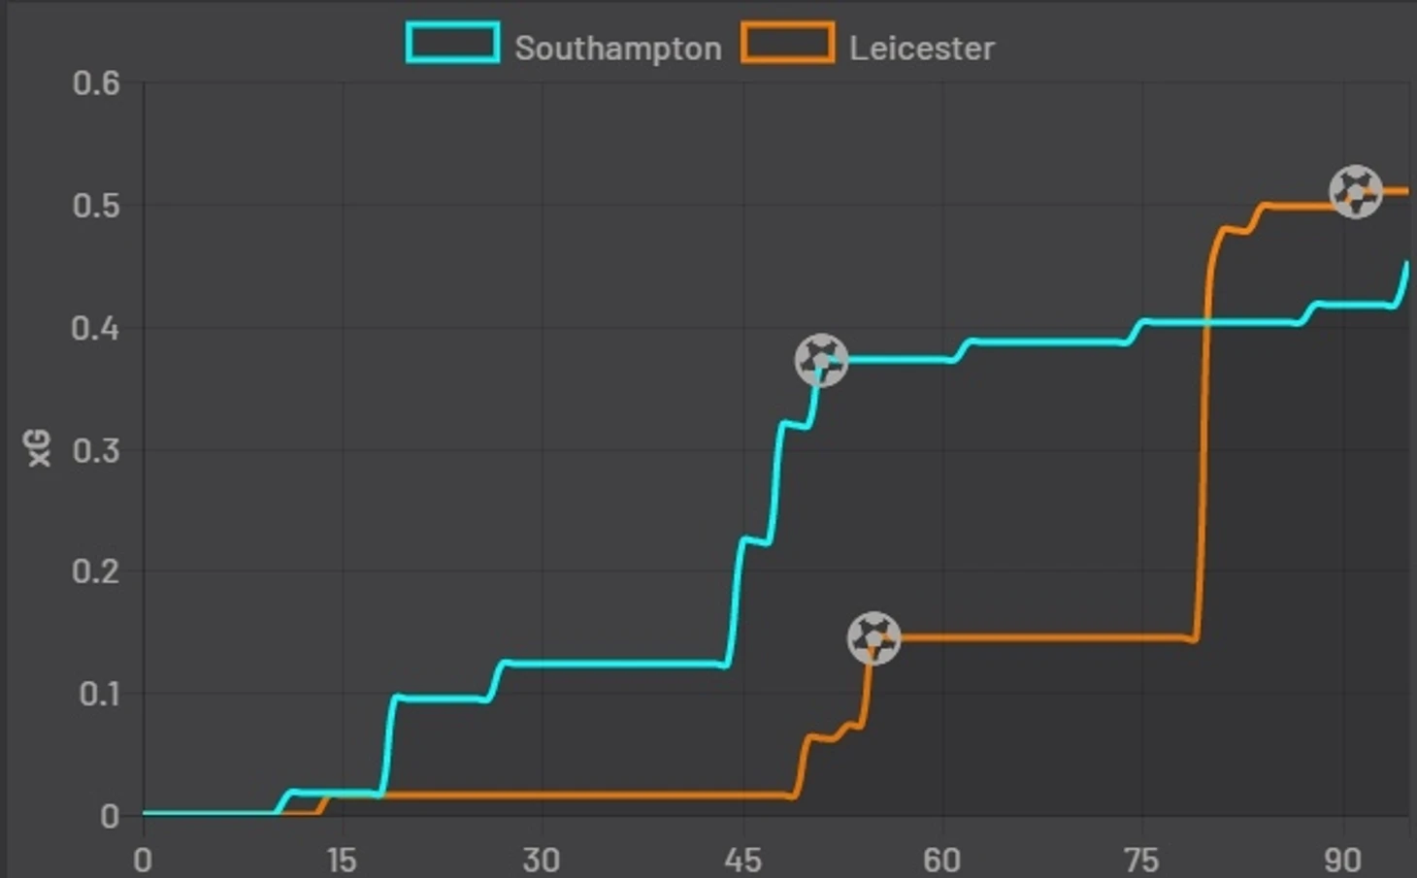The image size is (1417, 878).
Task: Select the 30 minute x-axis label
Action: pyautogui.click(x=542, y=860)
